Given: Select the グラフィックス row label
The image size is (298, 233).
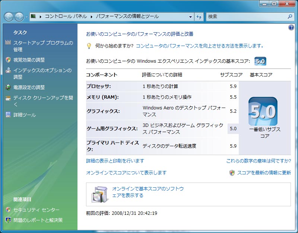Looking at the screenshot, I should [x=103, y=111].
